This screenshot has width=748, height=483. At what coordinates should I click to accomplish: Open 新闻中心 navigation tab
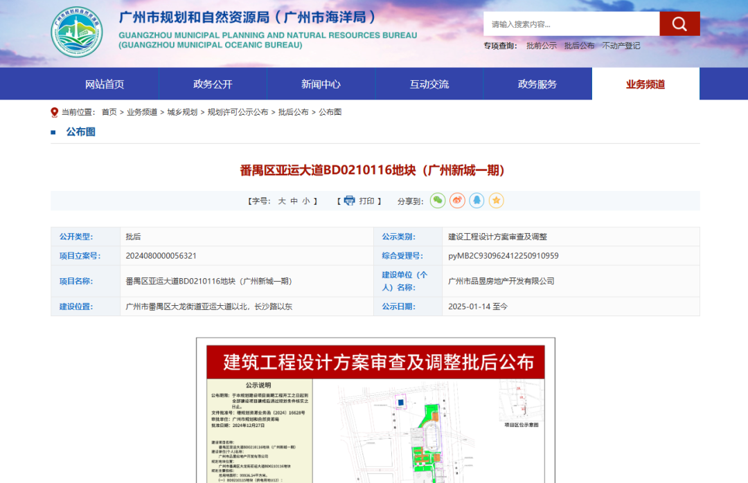coord(321,84)
